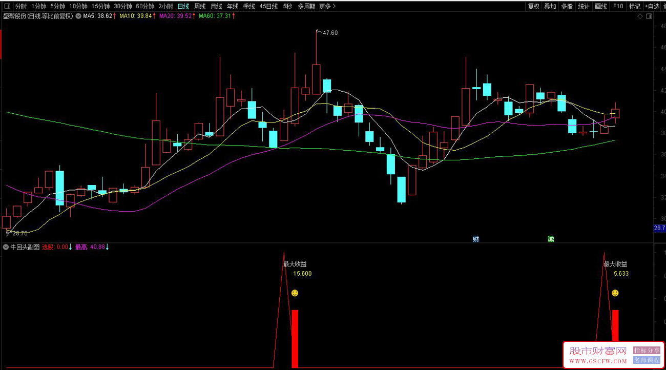The height and width of the screenshot is (370, 666).
Task: Click the first 最大收益 label
Action: 295,264
